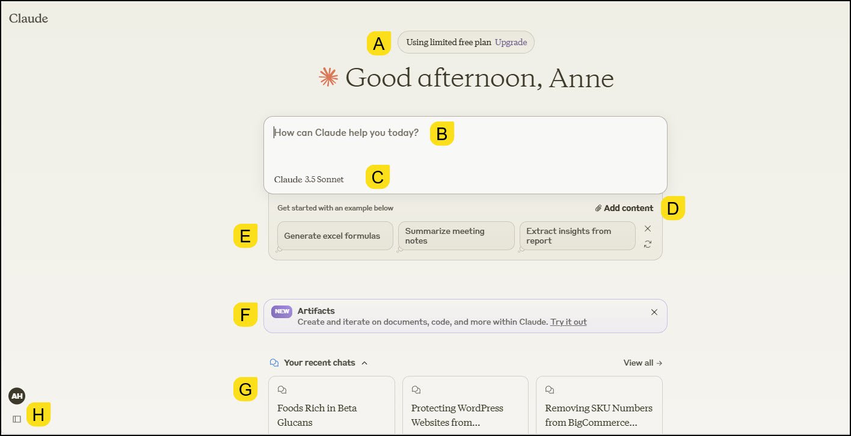Click the chat icon on Foods Rich in Beta Glucans card

[281, 390]
